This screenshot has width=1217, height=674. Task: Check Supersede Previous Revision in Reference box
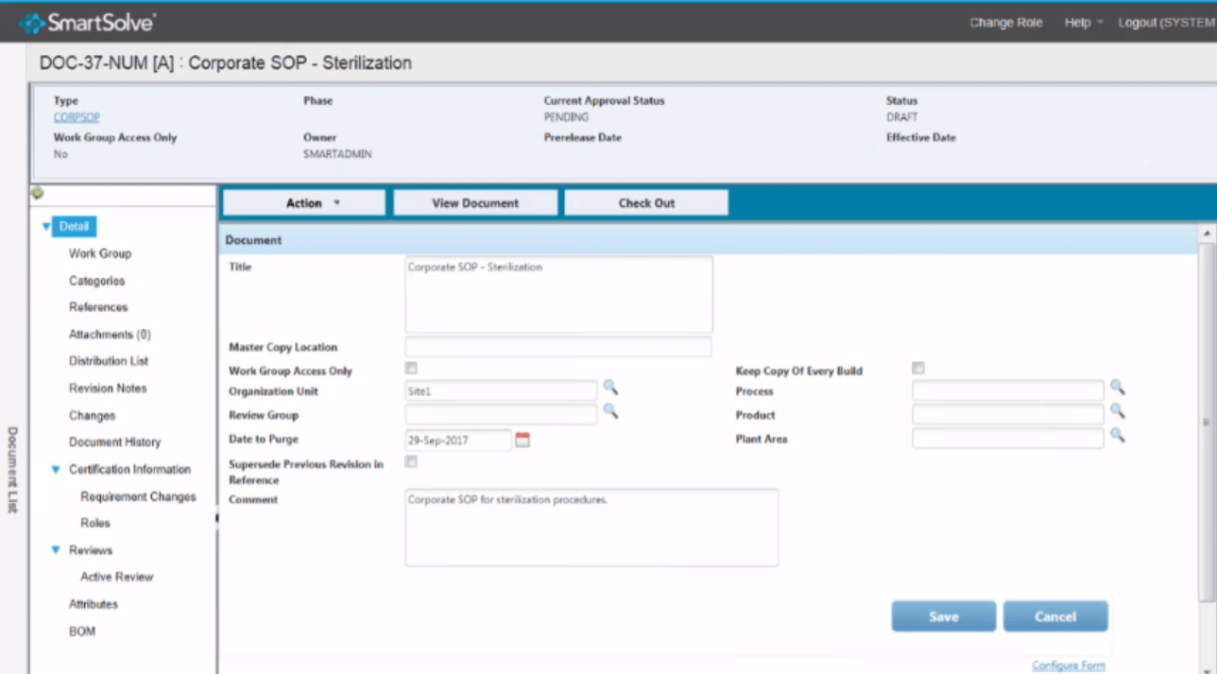click(x=411, y=462)
